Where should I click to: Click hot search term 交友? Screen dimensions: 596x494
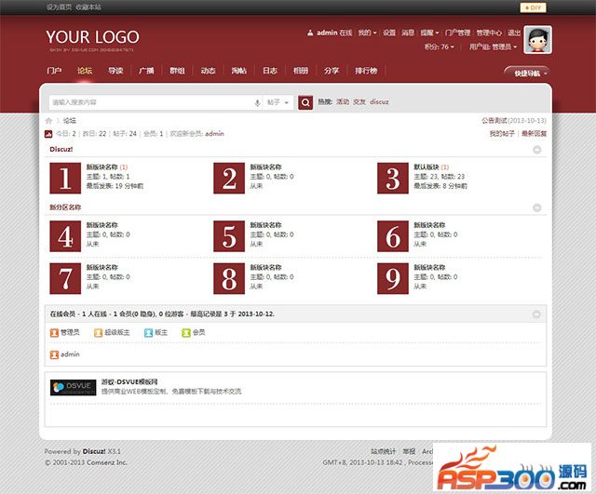(x=359, y=101)
